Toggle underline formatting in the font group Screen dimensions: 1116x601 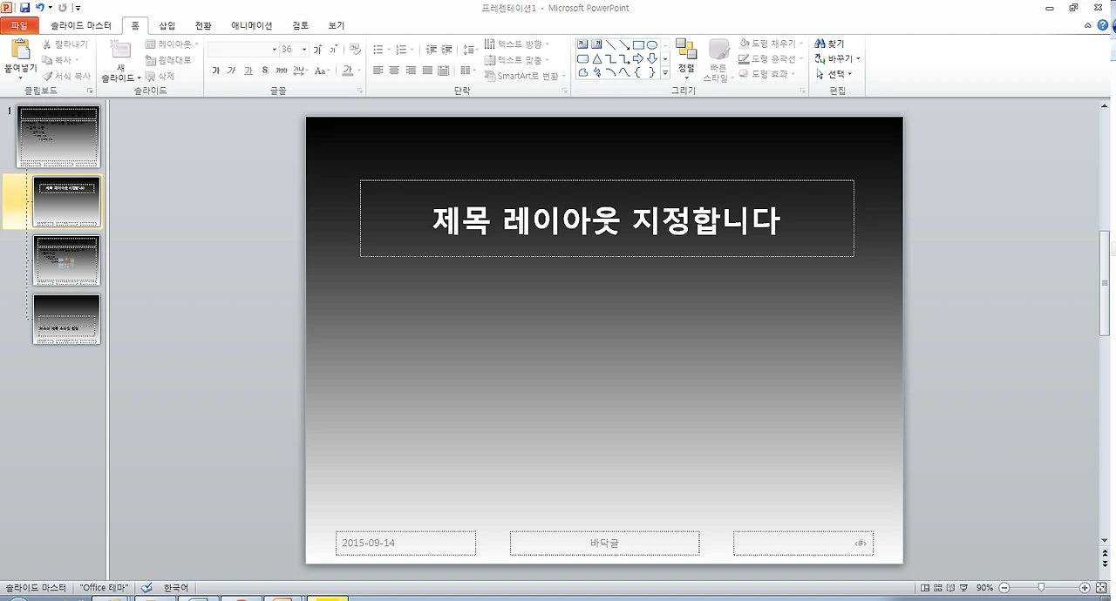(249, 71)
